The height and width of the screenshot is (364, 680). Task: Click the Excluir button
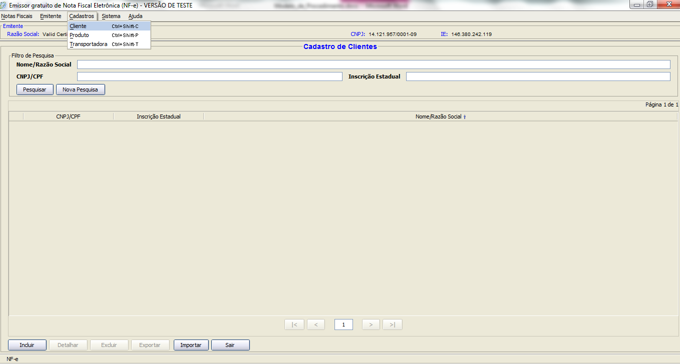[109, 345]
